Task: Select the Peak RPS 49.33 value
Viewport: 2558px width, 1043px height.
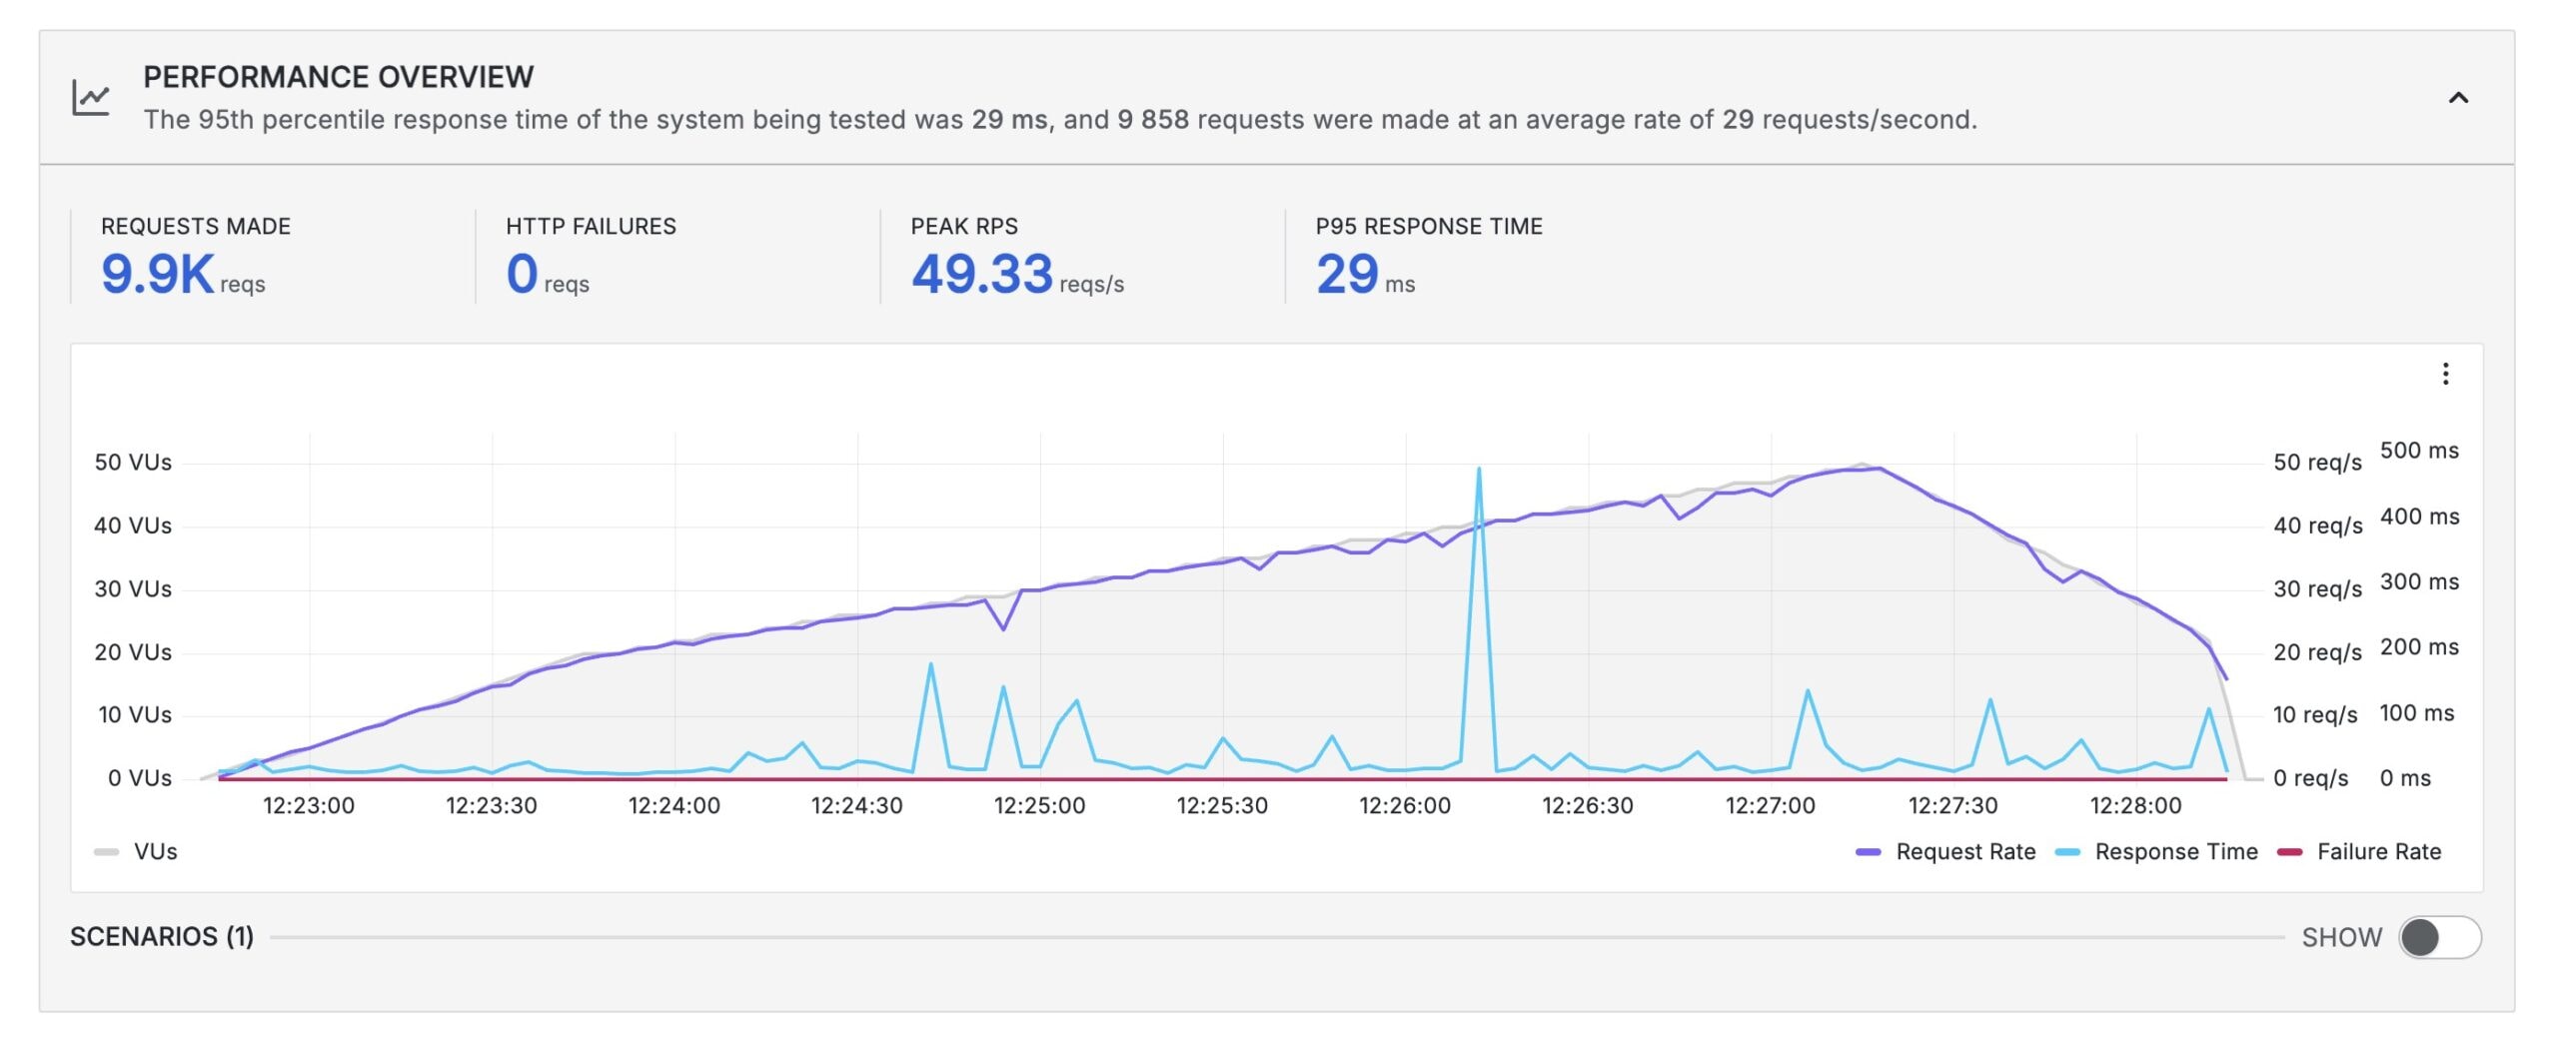Action: click(981, 274)
